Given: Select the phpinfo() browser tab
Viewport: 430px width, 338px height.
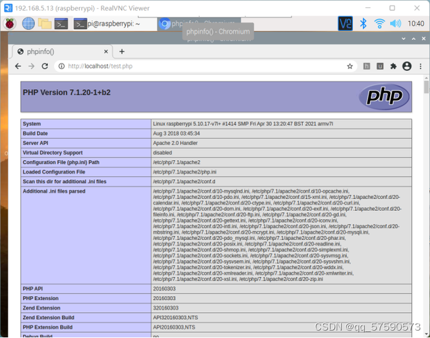Looking at the screenshot, I should 62,51.
